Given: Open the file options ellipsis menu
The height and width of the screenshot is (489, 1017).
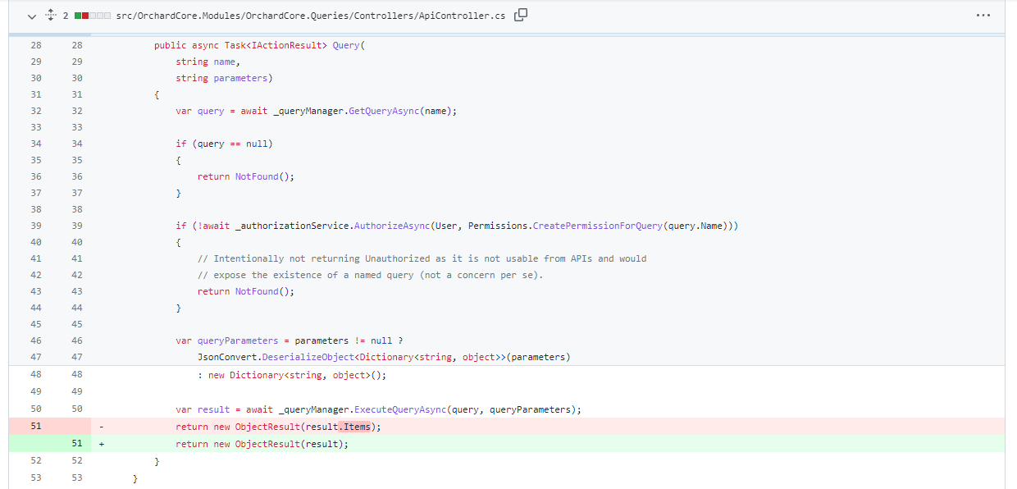Looking at the screenshot, I should 983,16.
